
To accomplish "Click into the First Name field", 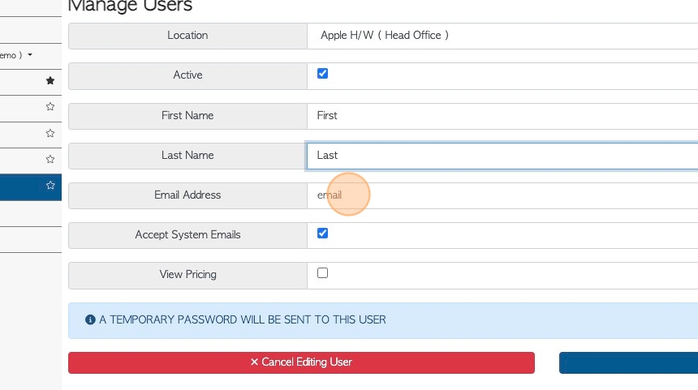I will (x=502, y=116).
